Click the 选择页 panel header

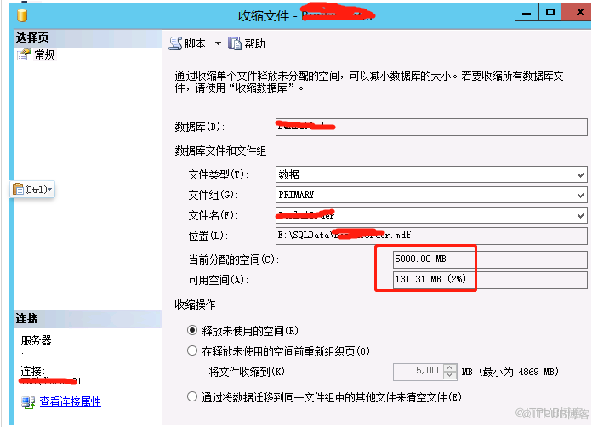88,37
